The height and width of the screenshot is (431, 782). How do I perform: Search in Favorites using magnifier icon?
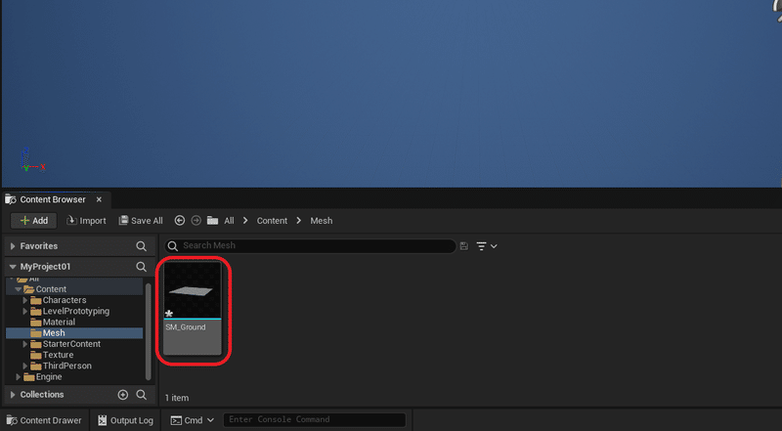(141, 246)
